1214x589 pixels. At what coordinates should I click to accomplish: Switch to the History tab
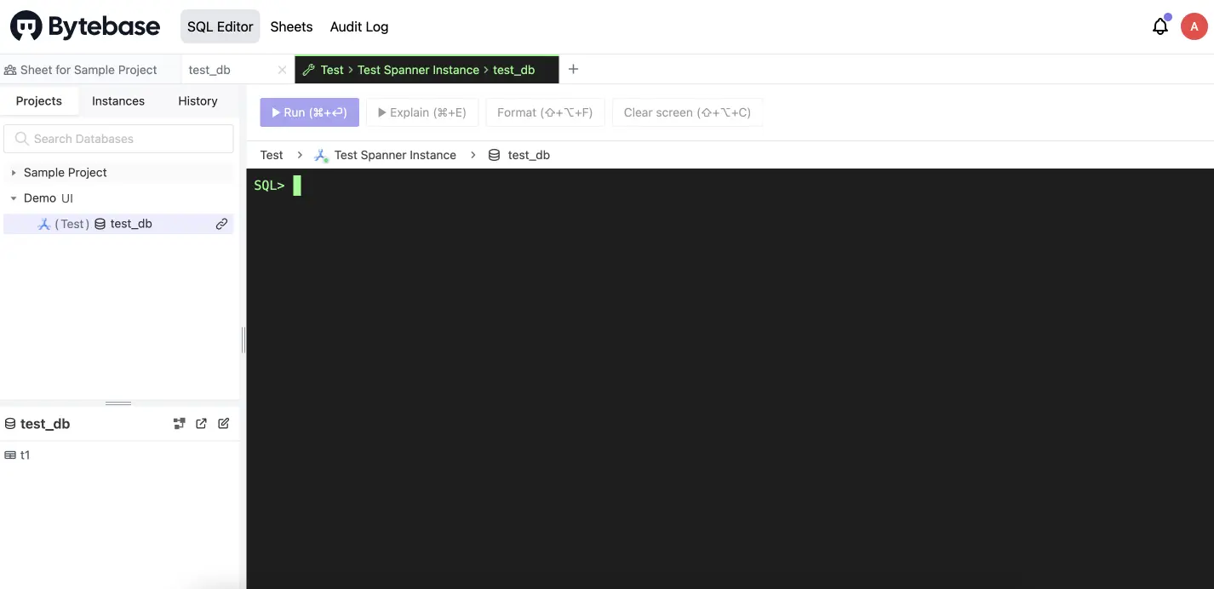(x=198, y=100)
